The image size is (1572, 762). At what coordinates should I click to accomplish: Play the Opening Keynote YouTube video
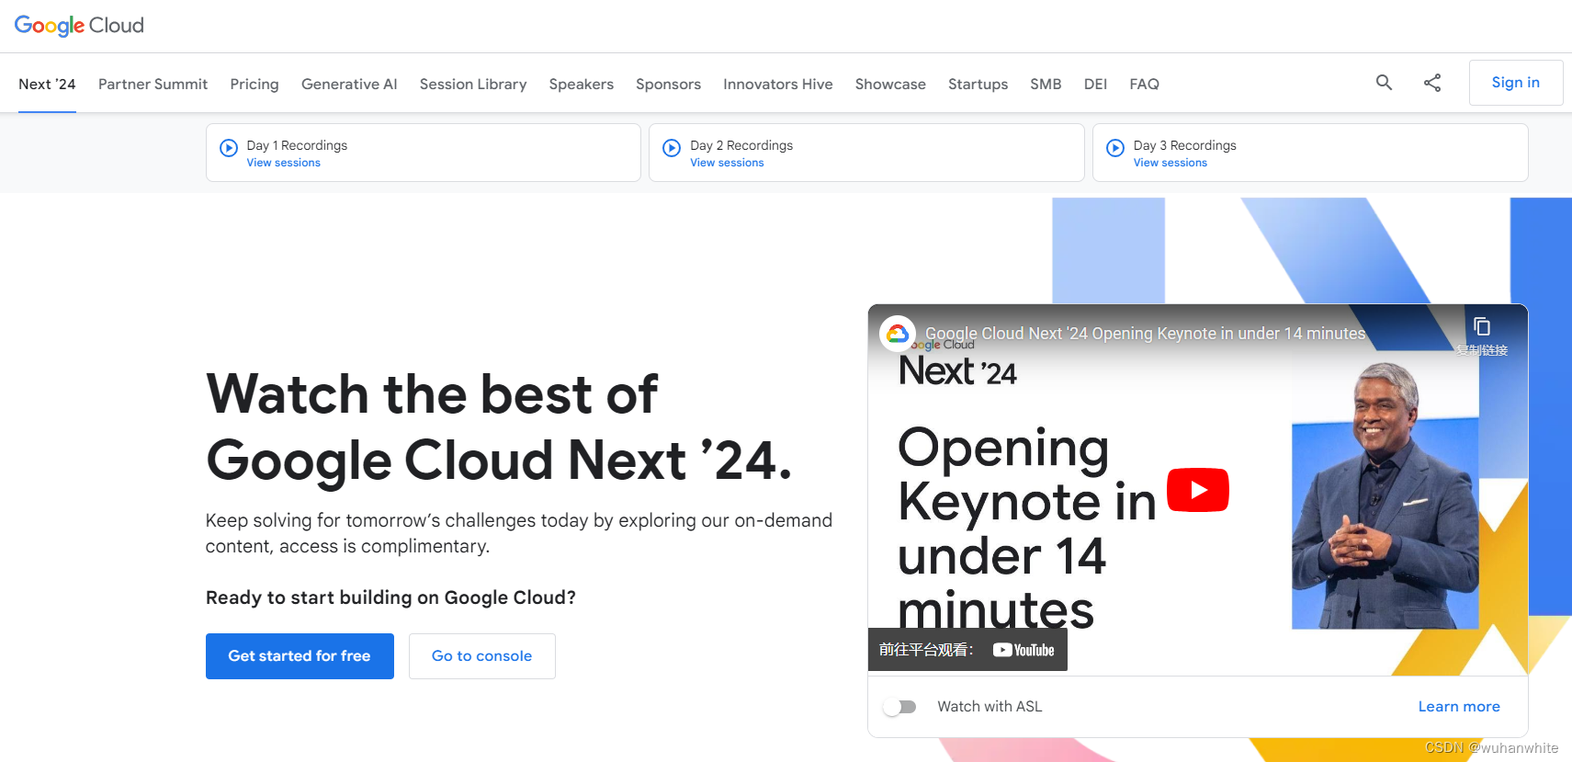point(1198,490)
